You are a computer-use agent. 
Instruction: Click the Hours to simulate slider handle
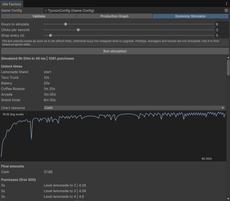[x=66, y=24]
